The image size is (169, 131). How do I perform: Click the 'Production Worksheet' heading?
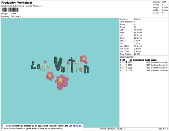pos(17,3)
